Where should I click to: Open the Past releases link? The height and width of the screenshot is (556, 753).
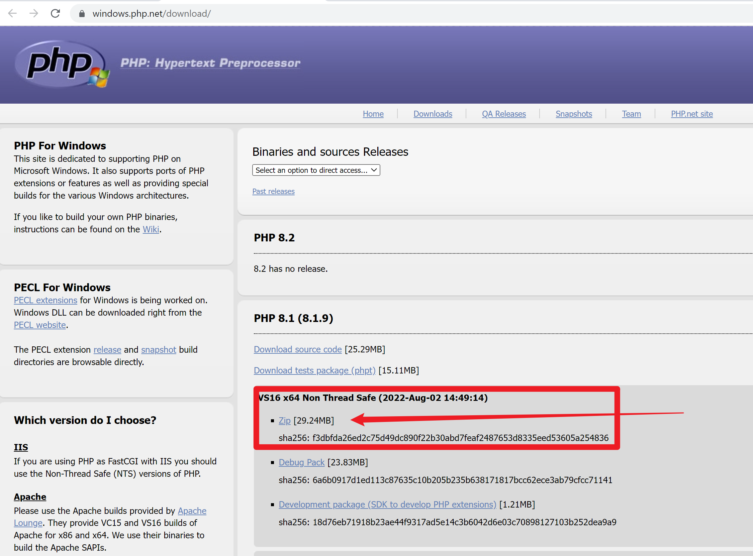pos(273,191)
